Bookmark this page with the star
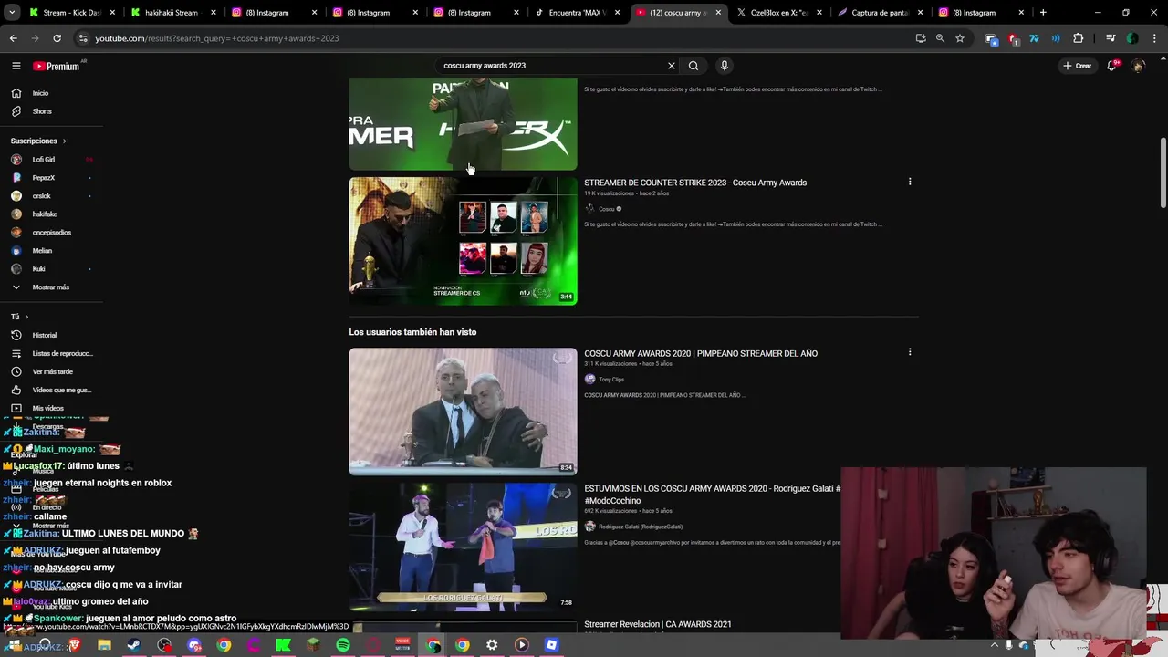1168x657 pixels. point(960,38)
